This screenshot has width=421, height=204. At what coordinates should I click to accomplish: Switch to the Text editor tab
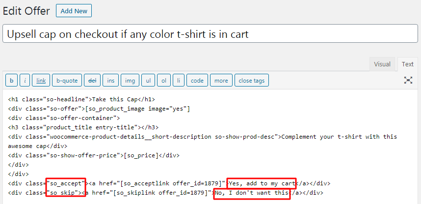(x=408, y=64)
